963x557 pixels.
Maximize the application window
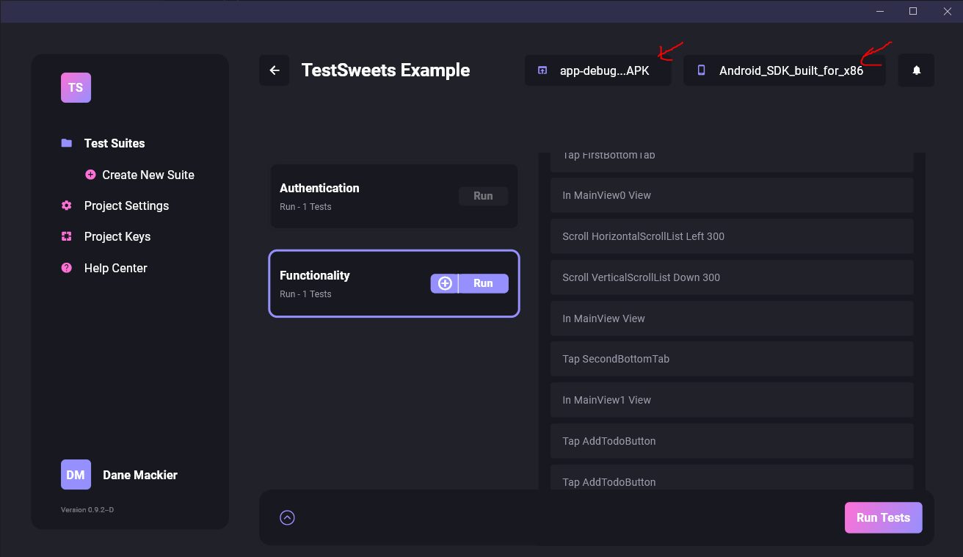click(913, 11)
